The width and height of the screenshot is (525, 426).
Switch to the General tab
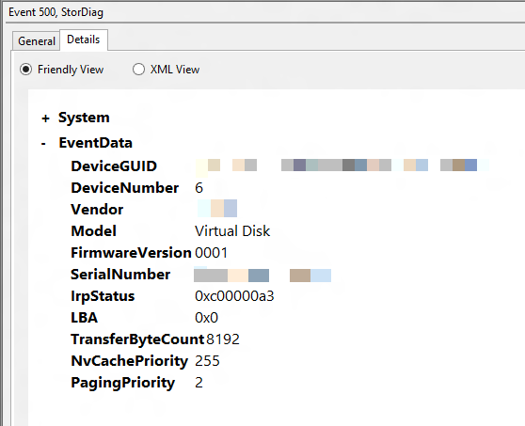coord(36,41)
